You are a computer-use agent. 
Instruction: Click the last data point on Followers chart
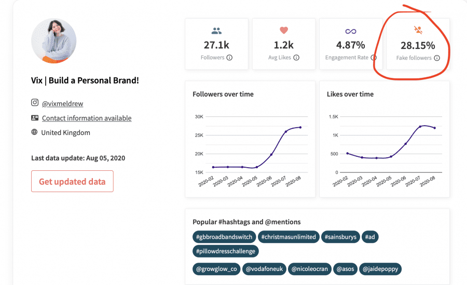pos(300,127)
